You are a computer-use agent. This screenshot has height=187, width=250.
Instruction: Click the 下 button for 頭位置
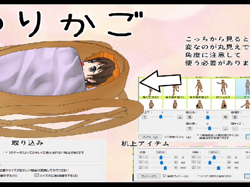point(189,128)
